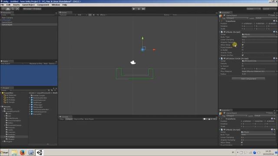Toggle the Allow Sleep checkbox in the top Inspector
This screenshot has width=278, height=156.
[242, 45]
